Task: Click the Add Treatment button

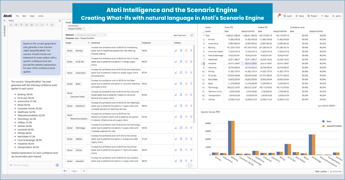Action: tap(179, 35)
